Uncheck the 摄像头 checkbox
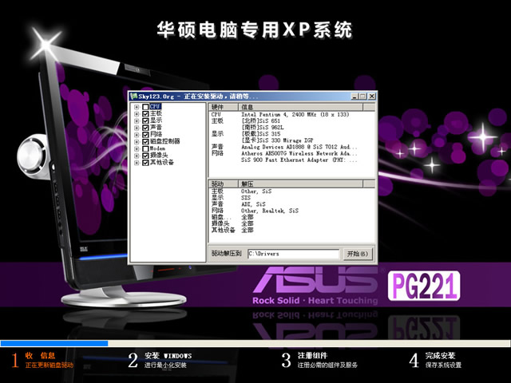 145,156
